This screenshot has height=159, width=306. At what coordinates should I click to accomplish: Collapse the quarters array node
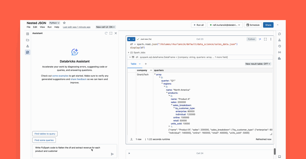pos(155,74)
